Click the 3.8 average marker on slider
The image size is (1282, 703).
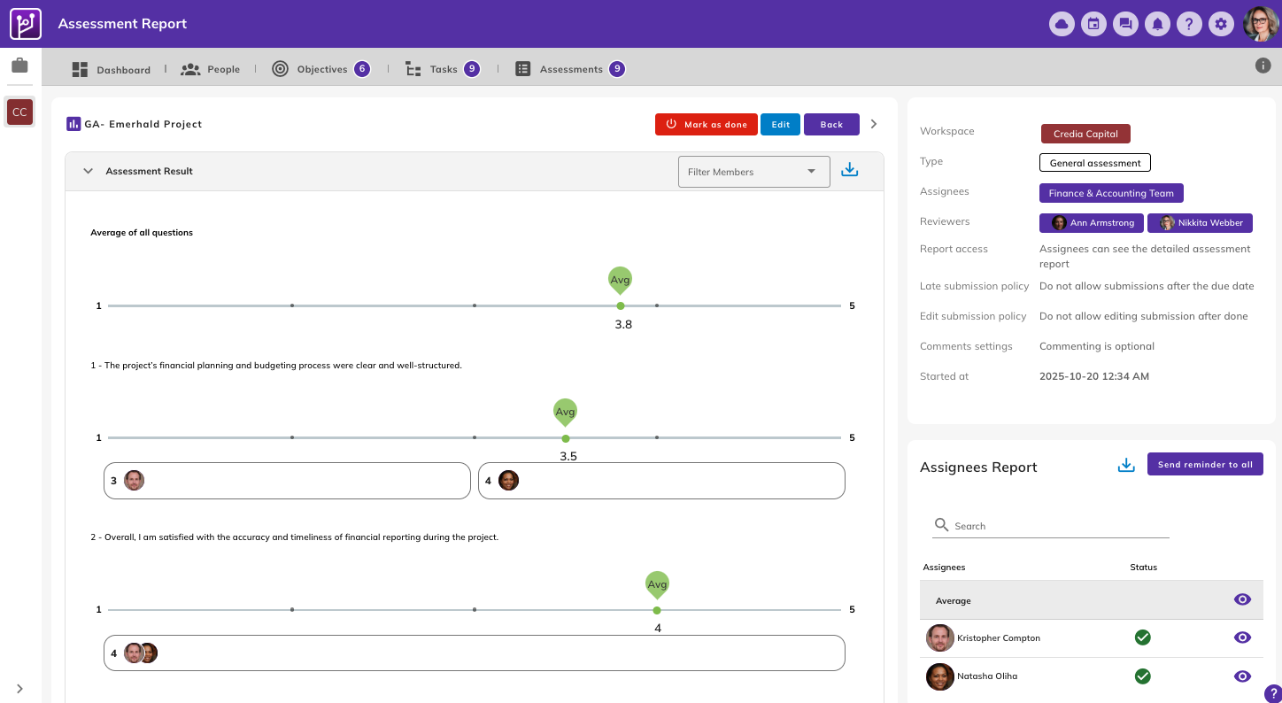click(621, 305)
